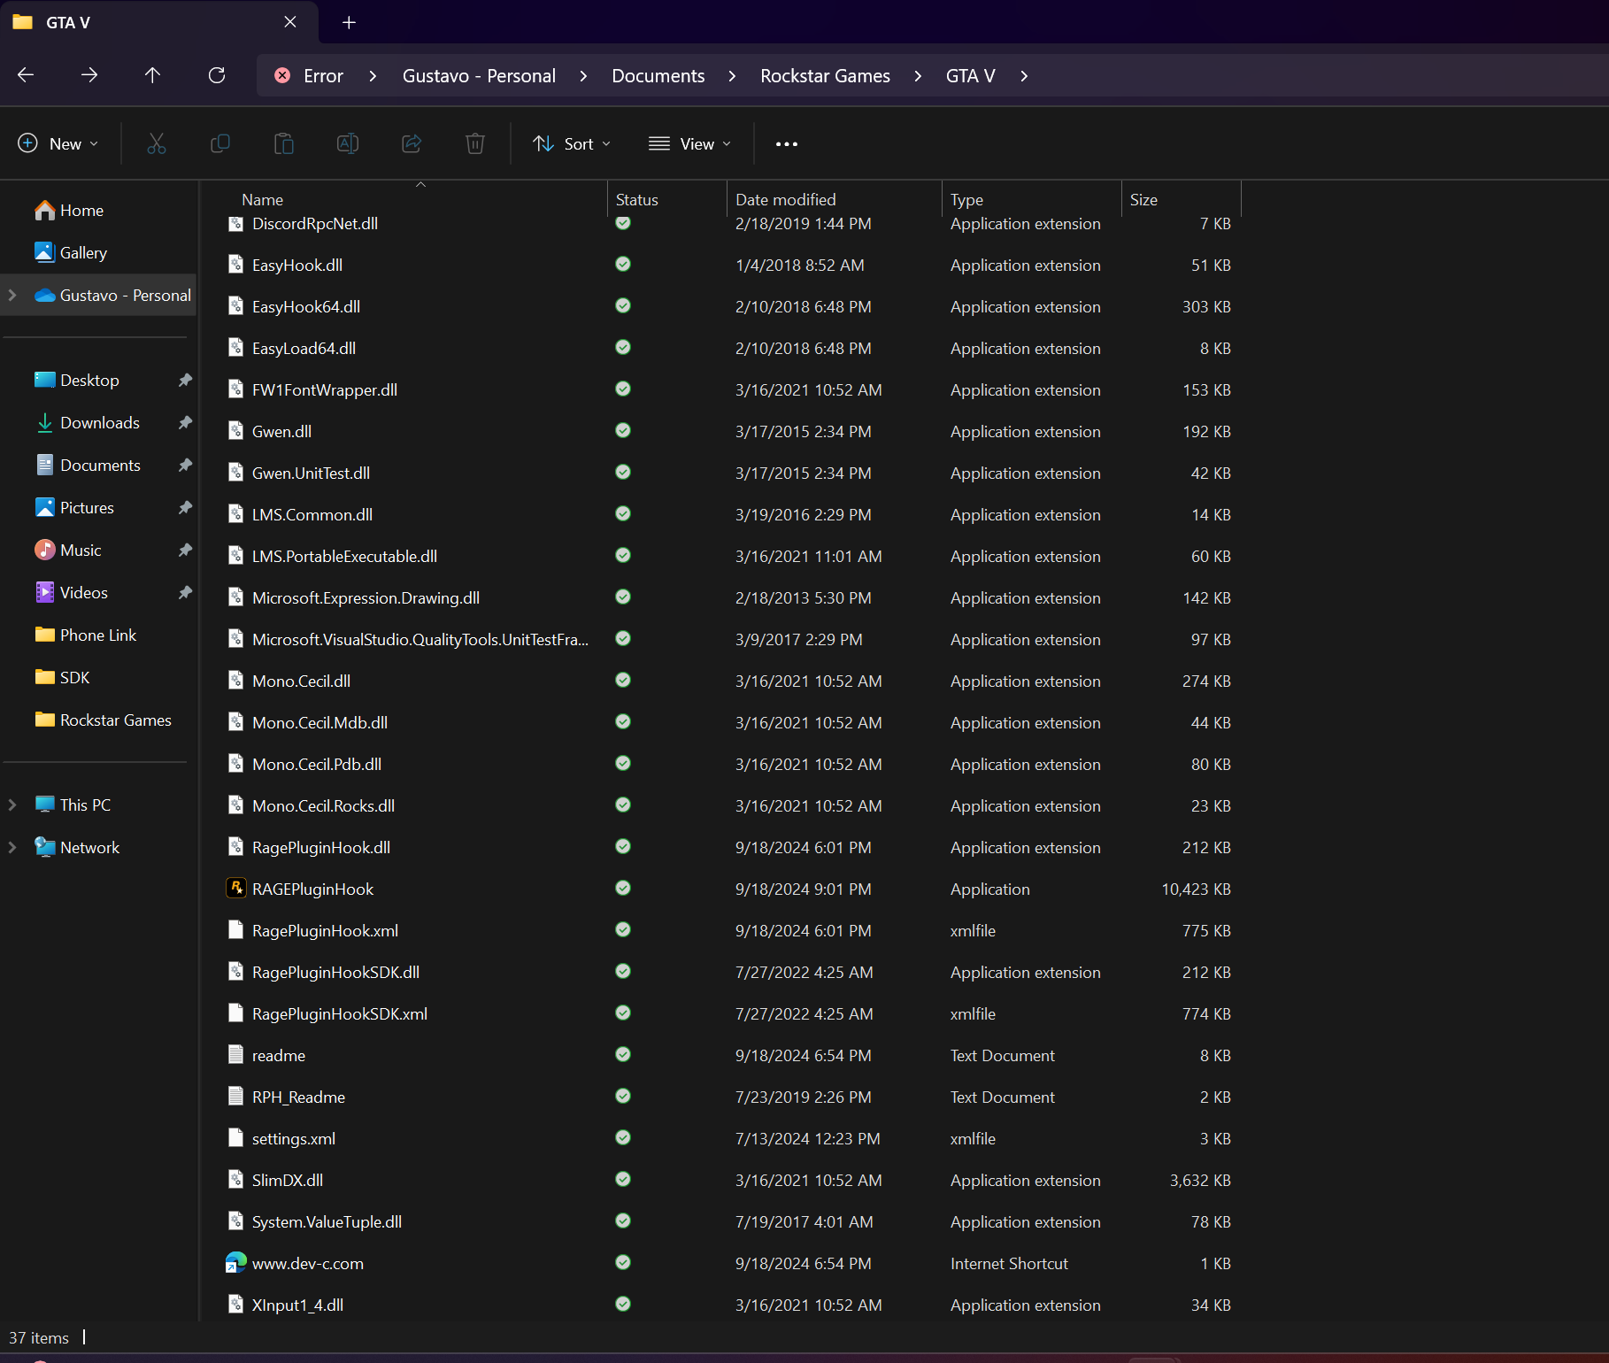
Task: Click Documents in the address breadcrumb
Action: [x=658, y=76]
